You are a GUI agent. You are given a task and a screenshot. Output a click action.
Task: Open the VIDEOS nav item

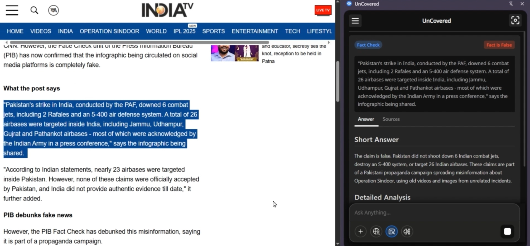coord(41,31)
